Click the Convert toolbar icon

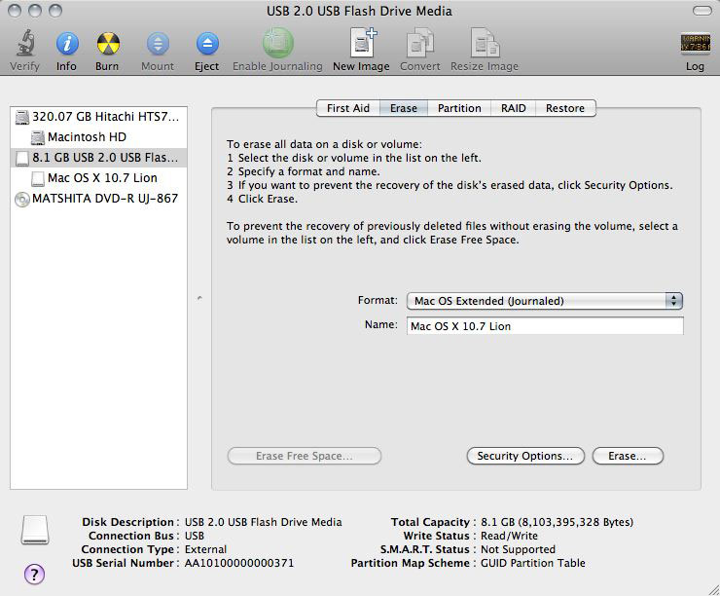point(419,43)
